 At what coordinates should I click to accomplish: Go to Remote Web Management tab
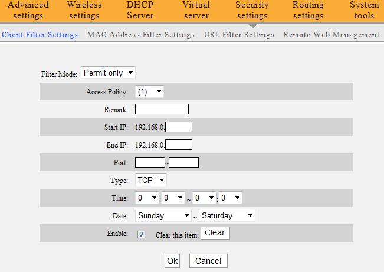click(331, 35)
